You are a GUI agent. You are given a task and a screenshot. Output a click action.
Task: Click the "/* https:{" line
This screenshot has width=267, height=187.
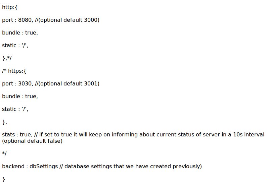[14, 71]
